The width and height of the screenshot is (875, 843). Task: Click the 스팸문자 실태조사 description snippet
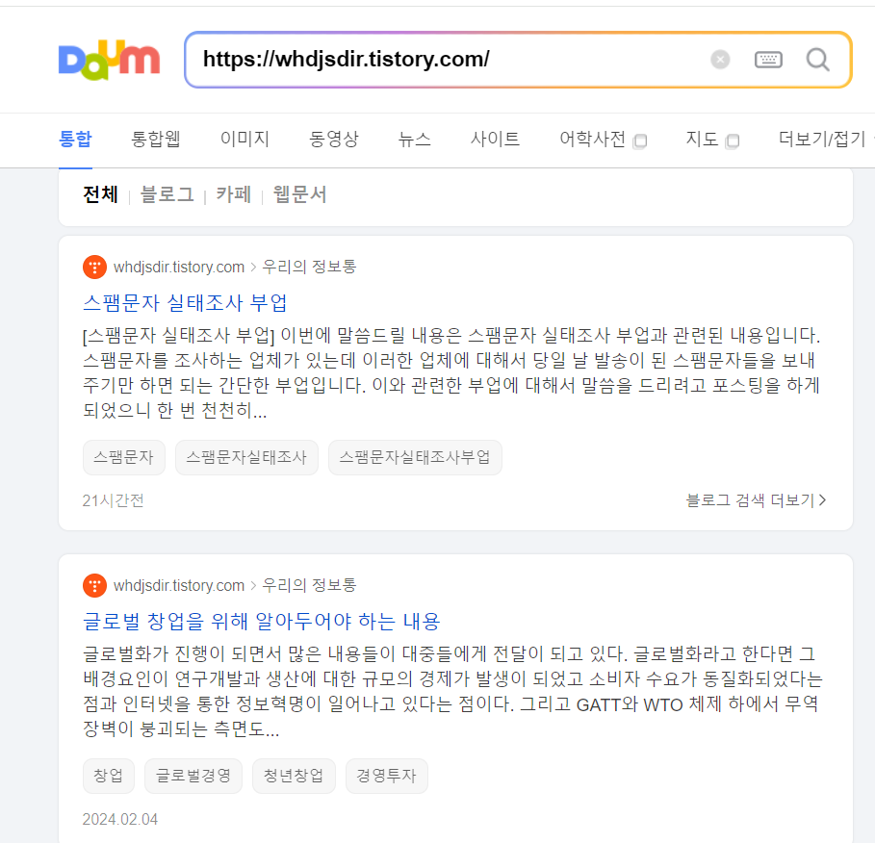[451, 372]
